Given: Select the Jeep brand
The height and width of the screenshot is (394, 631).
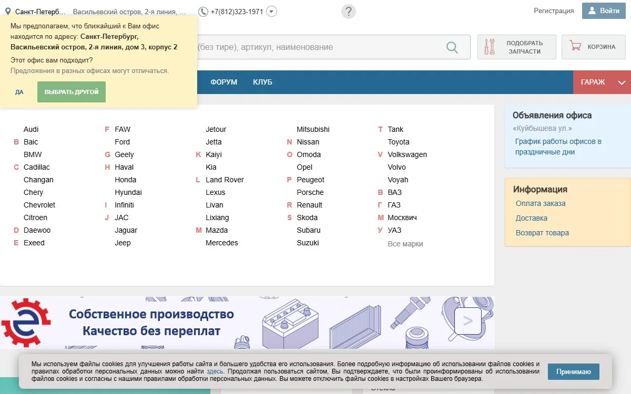Looking at the screenshot, I should 123,243.
